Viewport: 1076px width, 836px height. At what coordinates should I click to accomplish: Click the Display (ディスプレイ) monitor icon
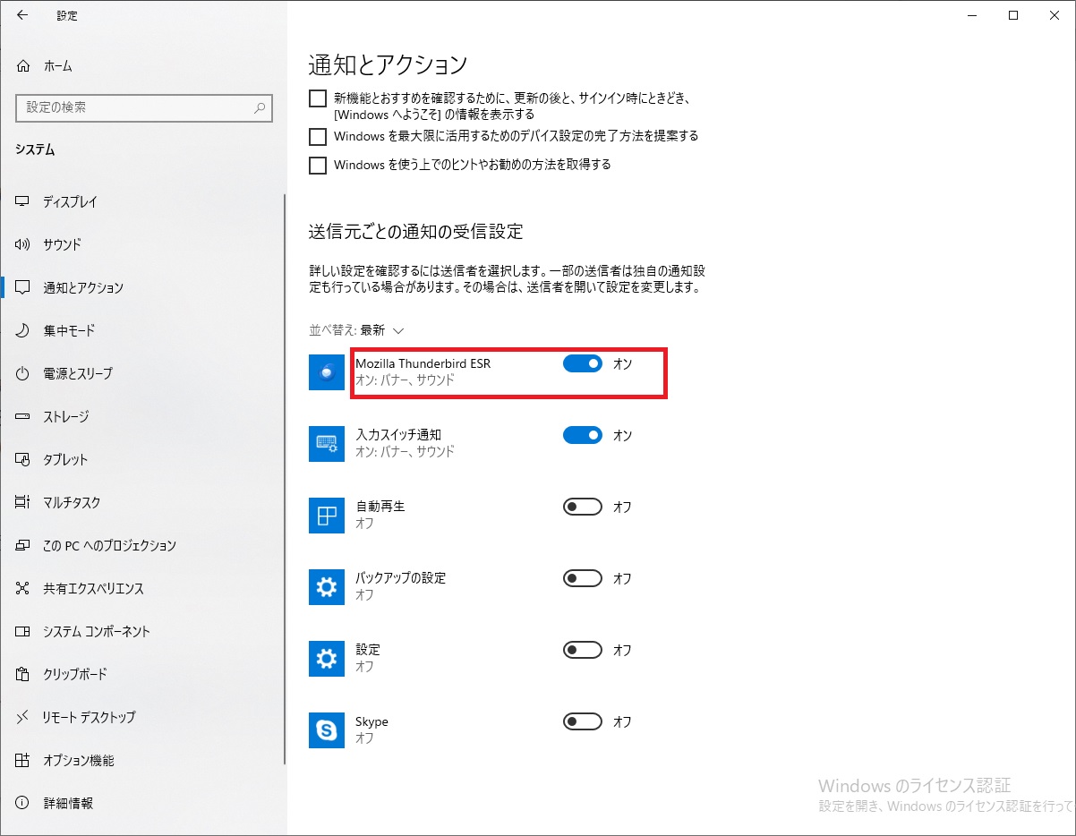point(23,201)
